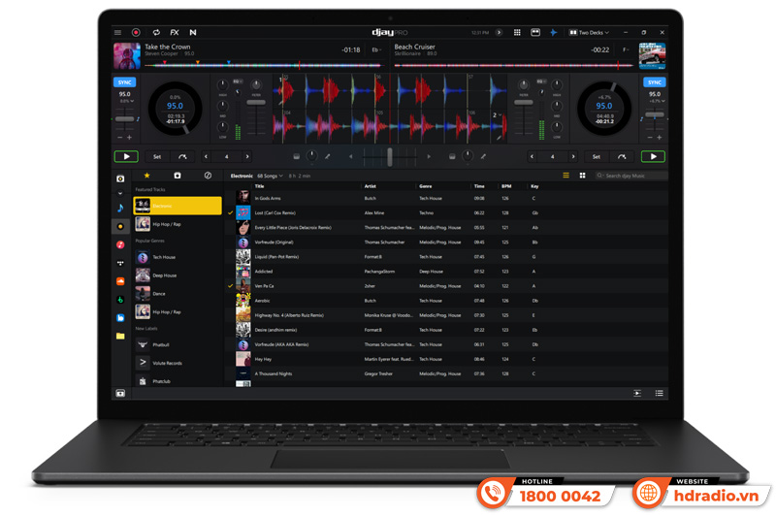Open the hamburger main menu
Screen dimensions: 776x517
pos(117,33)
